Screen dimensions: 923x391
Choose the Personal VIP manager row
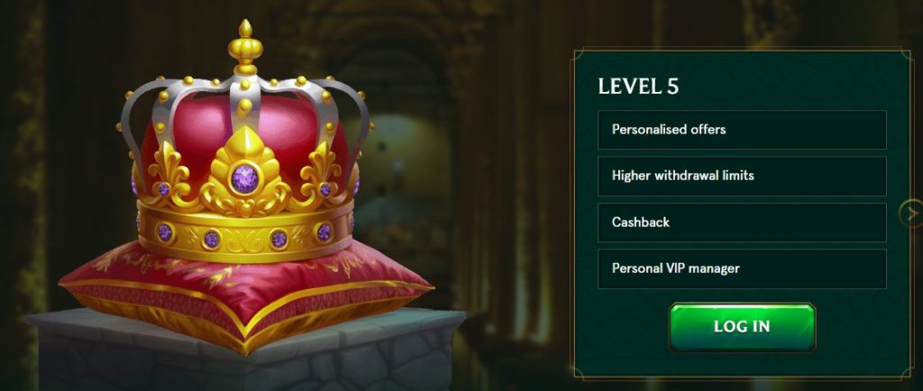742,268
